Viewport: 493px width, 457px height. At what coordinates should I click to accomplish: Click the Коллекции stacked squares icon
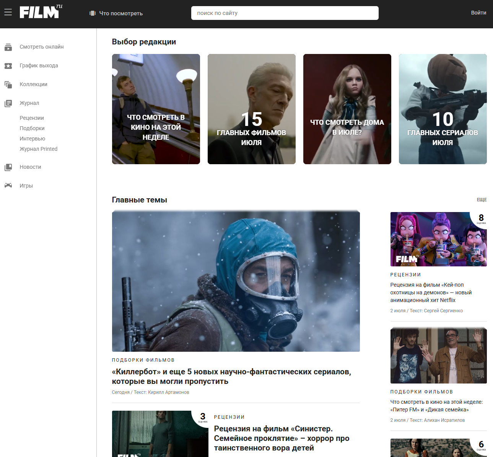[x=8, y=85]
